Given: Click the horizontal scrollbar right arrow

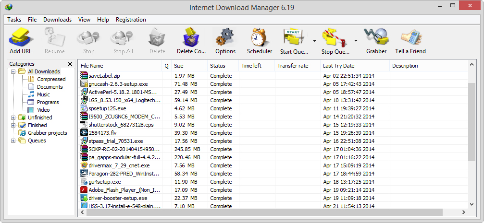Looking at the screenshot, I should click(464, 212).
